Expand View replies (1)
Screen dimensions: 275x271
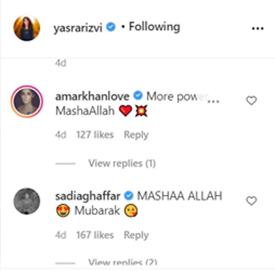[x=122, y=163]
